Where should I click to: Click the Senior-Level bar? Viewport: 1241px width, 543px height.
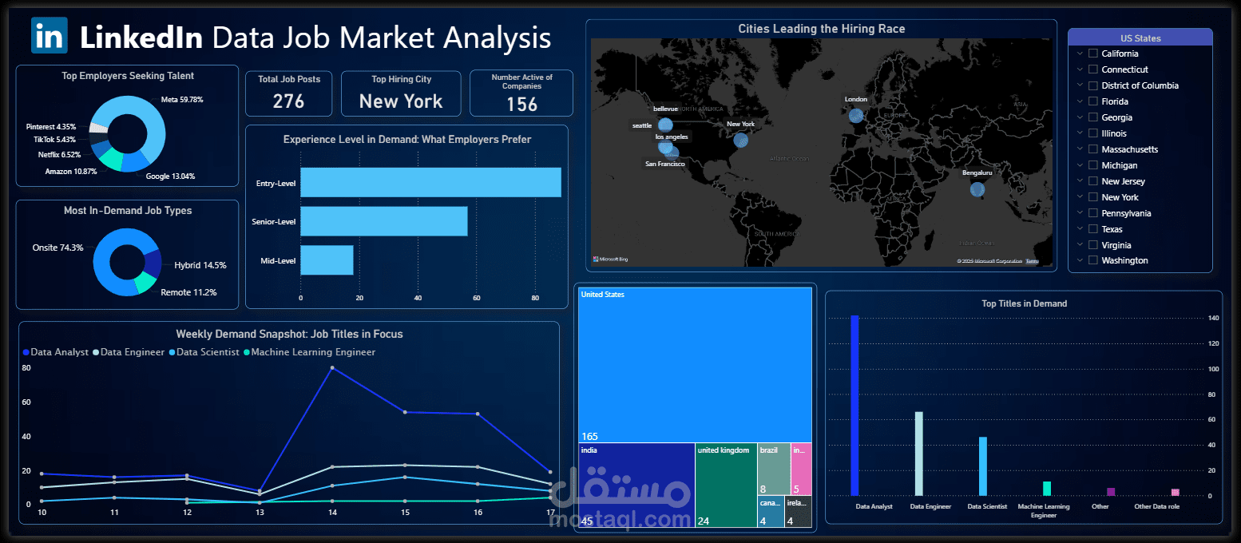pyautogui.click(x=384, y=221)
